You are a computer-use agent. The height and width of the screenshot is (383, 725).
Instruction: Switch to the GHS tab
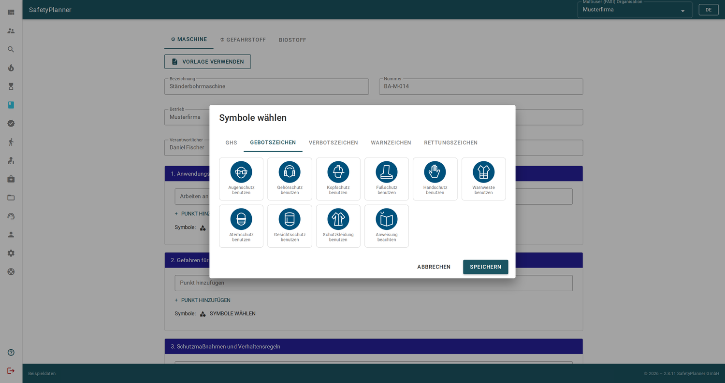pyautogui.click(x=231, y=142)
